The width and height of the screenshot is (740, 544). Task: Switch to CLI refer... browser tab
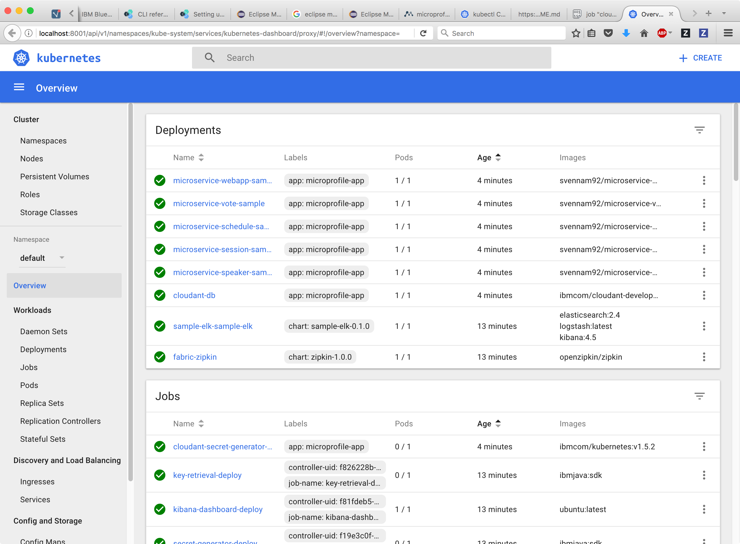click(x=146, y=14)
